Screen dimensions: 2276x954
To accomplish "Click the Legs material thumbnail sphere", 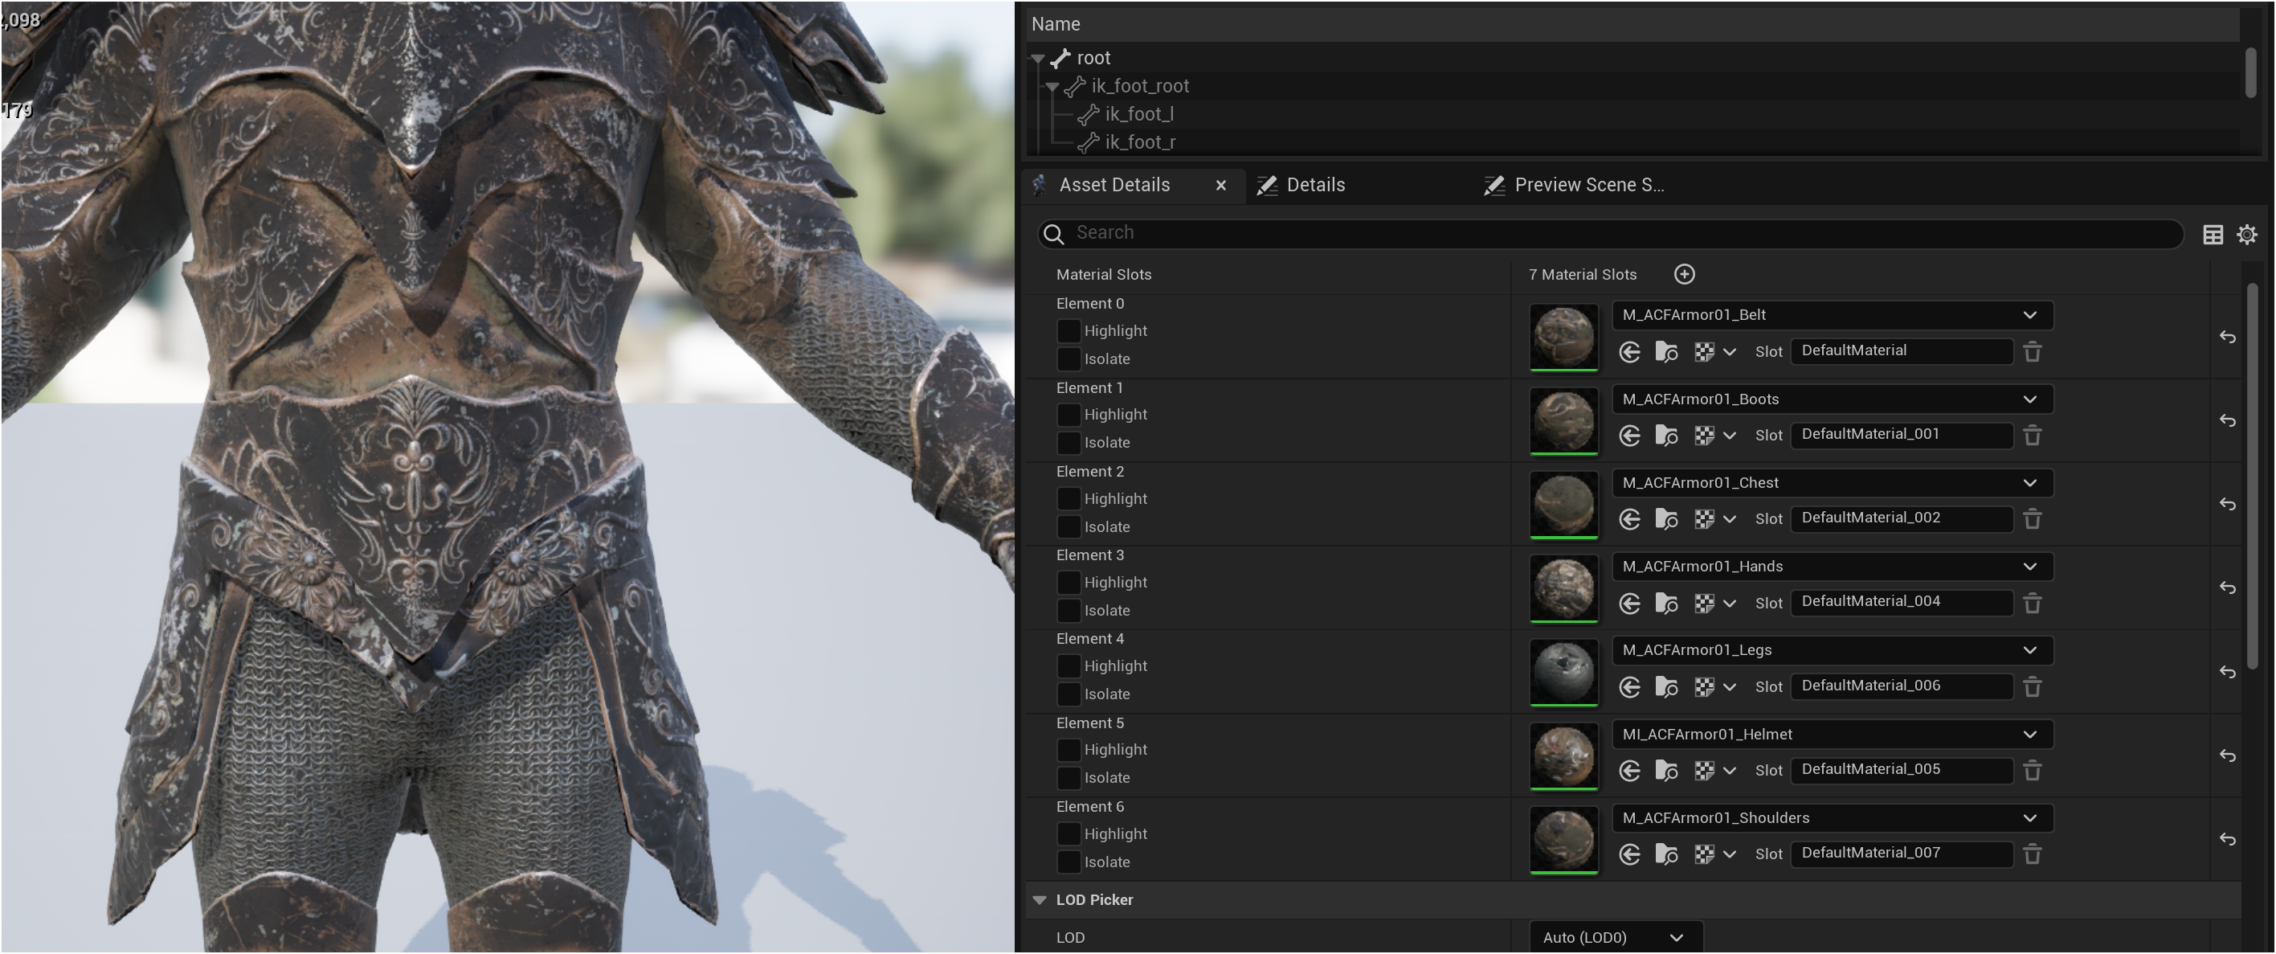I will (x=1563, y=671).
